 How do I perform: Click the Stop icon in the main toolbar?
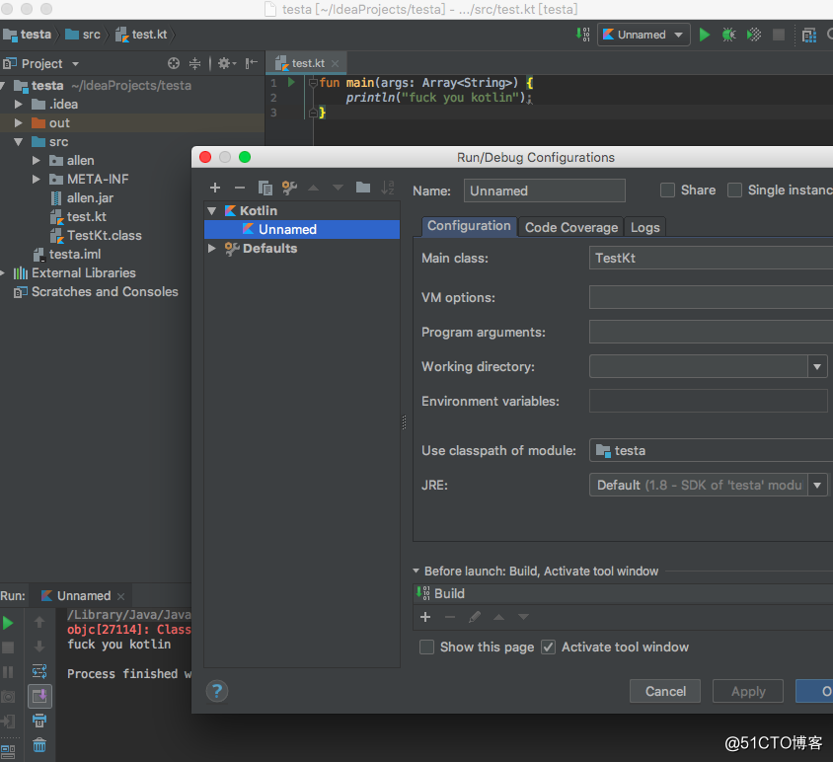click(x=779, y=35)
